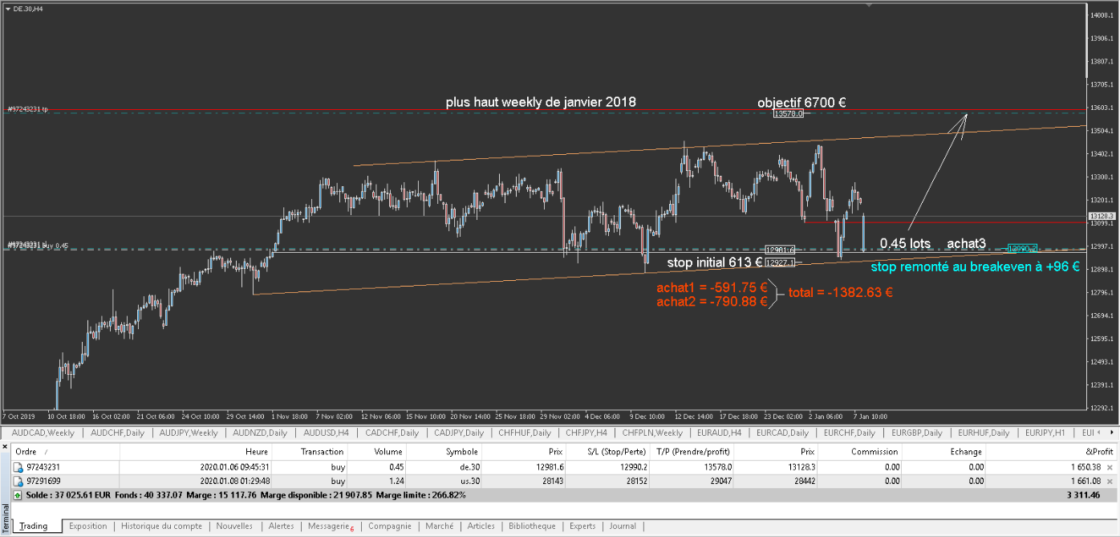Switch to the EURCAD,Daily chart tab
Image resolution: width=1120 pixels, height=537 pixels.
pos(783,433)
